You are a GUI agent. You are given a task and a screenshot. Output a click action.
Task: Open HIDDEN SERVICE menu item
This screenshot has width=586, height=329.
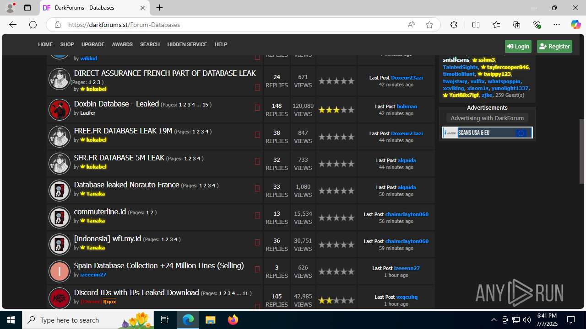[x=187, y=44]
